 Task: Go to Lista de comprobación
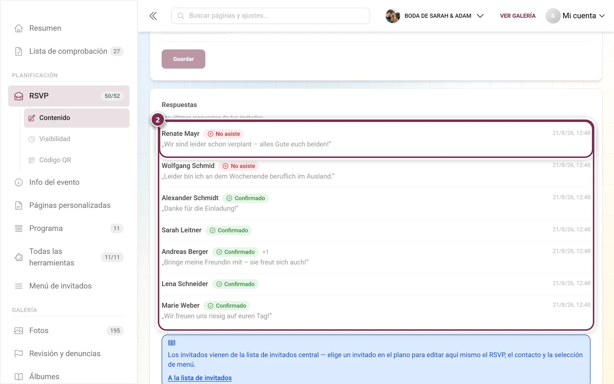point(69,51)
